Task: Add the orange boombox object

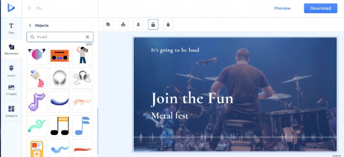Action: [x=59, y=55]
